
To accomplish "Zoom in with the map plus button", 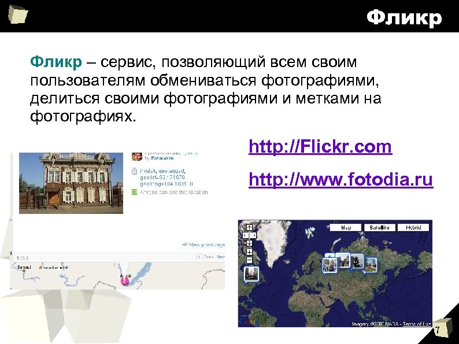I will [x=249, y=251].
